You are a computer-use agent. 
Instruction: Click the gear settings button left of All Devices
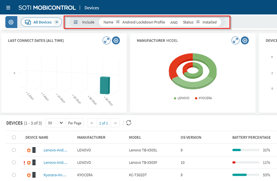[x=11, y=22]
